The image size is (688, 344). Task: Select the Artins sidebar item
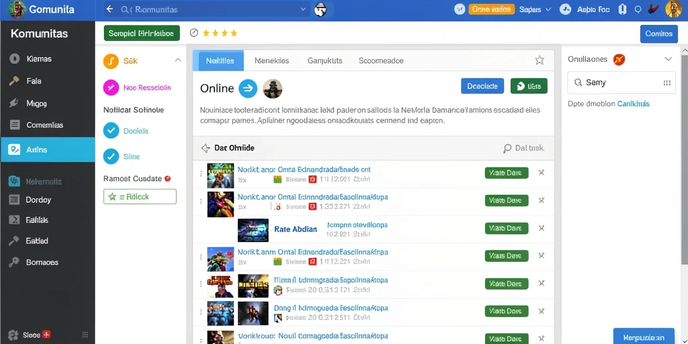[x=48, y=150]
